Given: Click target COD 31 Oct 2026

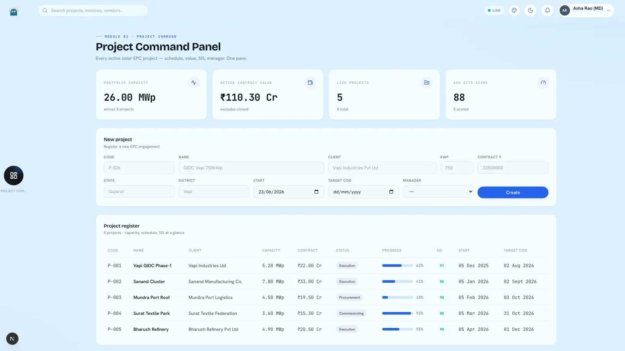Looking at the screenshot, I should (x=519, y=314).
